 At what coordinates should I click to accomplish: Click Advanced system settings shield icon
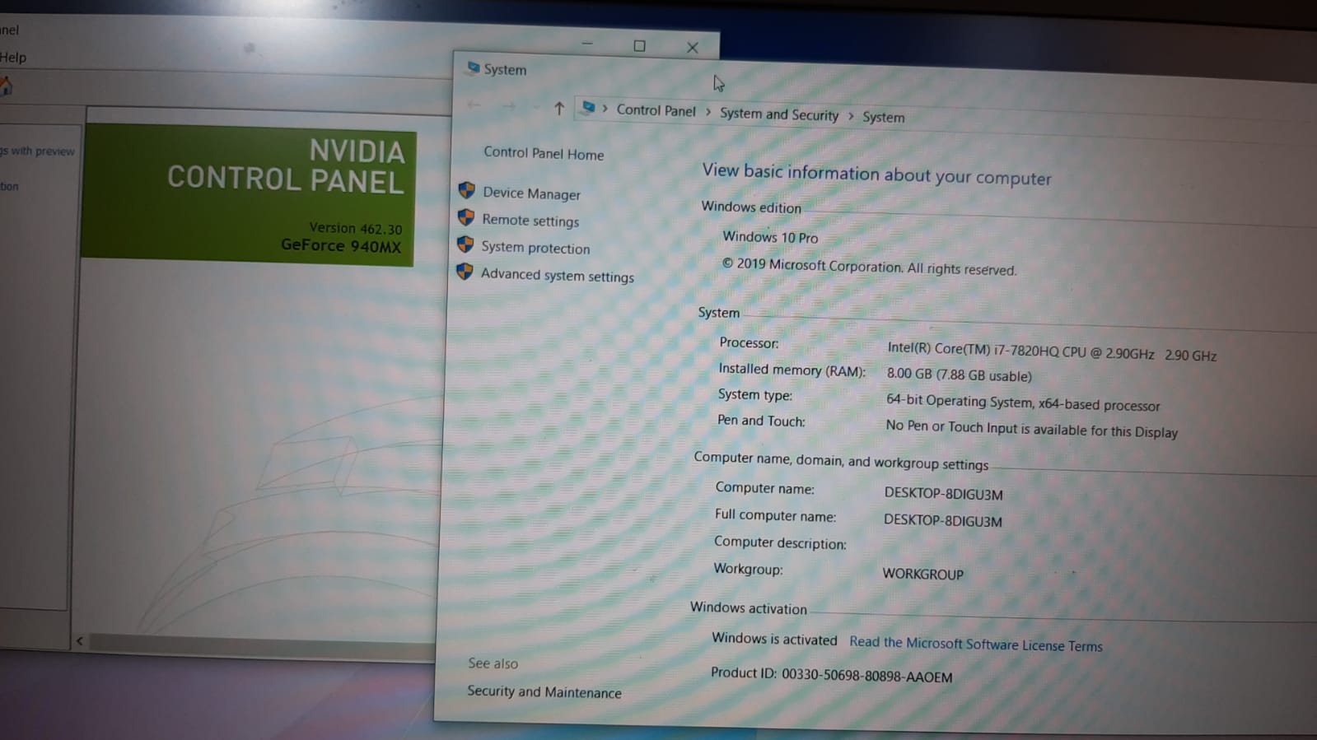coord(465,272)
